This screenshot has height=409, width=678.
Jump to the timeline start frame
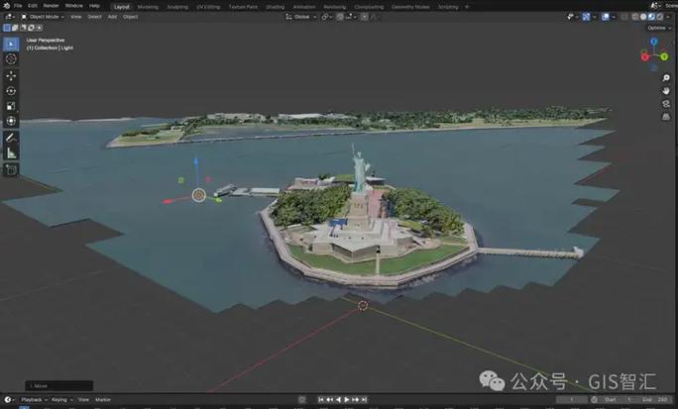tap(321, 400)
